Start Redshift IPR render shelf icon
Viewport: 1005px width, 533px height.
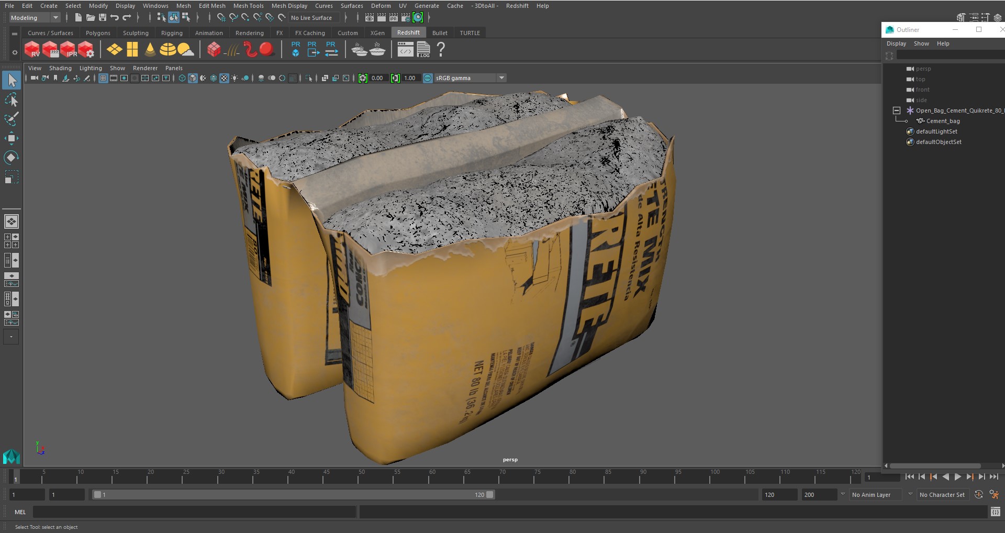pyautogui.click(x=68, y=50)
